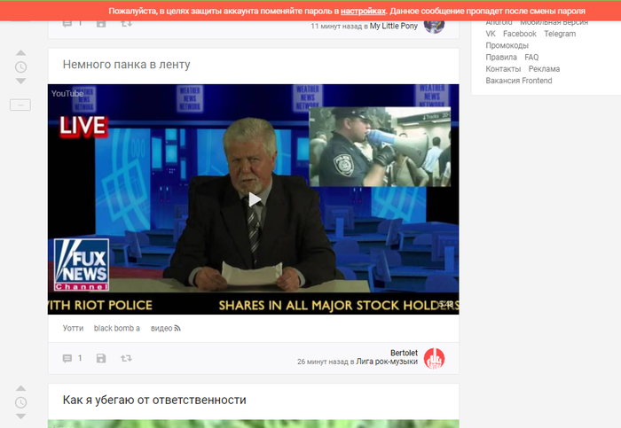The width and height of the screenshot is (621, 428).
Task: Open 'Вакансия Frontend' in the sidebar
Action: pyautogui.click(x=518, y=81)
